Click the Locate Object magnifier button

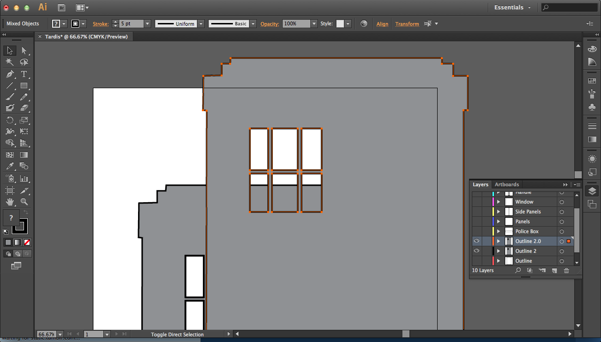coord(518,270)
